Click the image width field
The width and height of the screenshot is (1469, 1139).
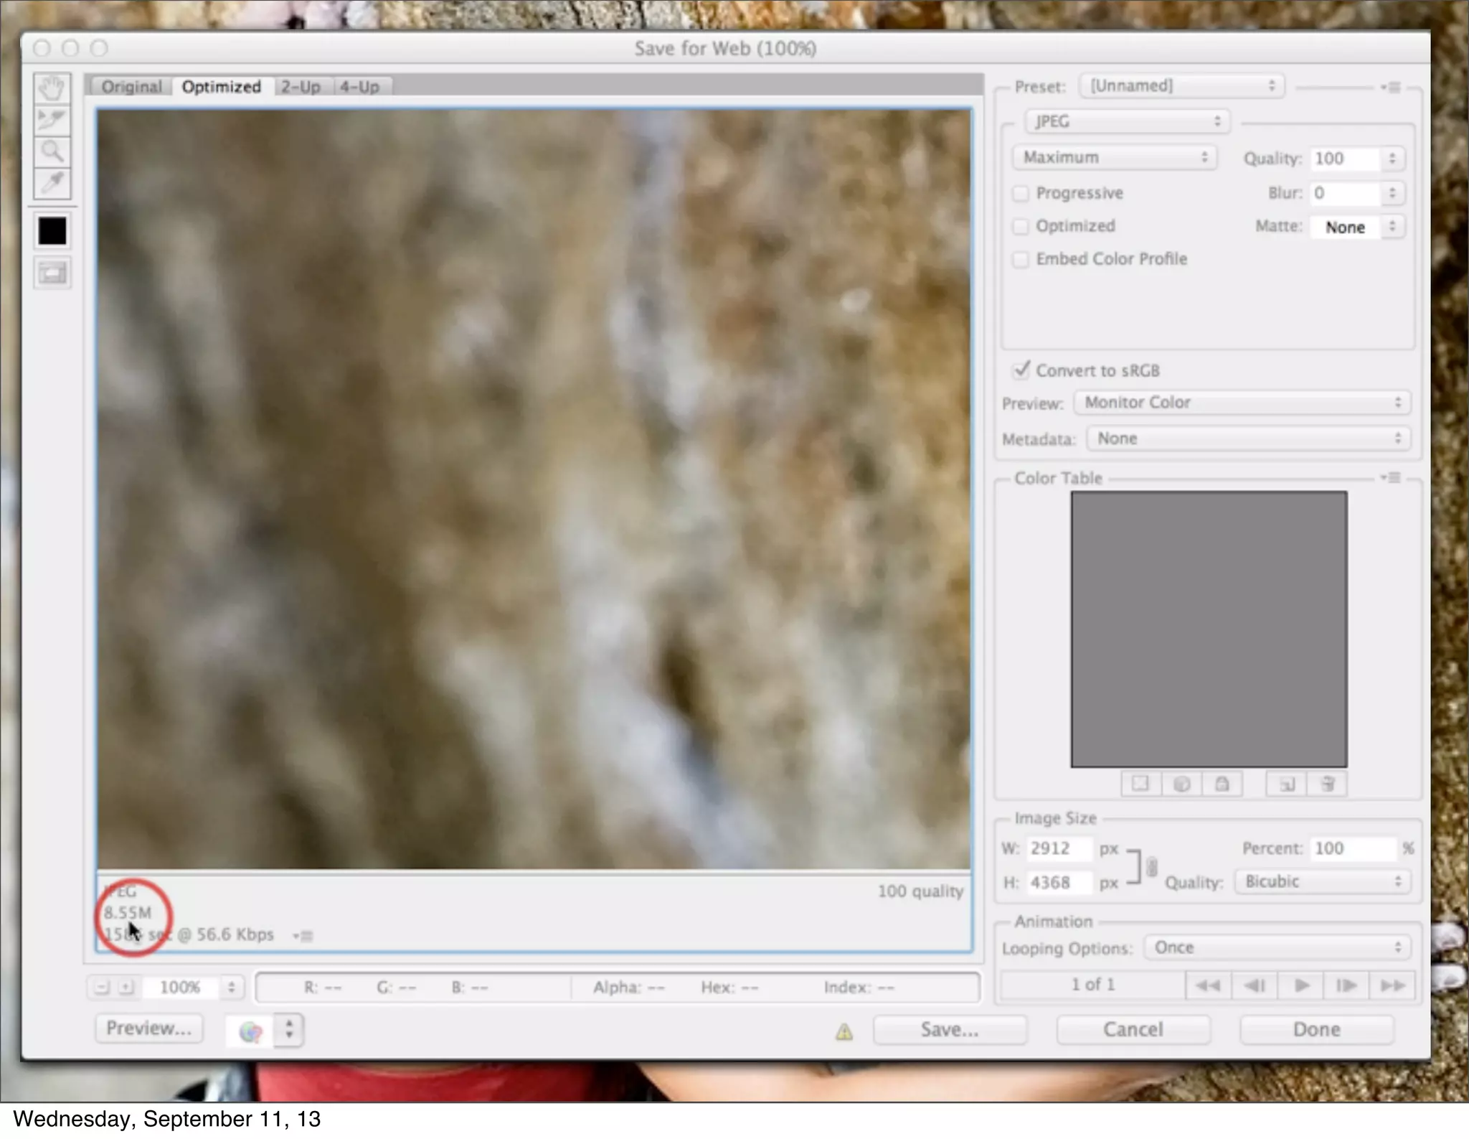tap(1058, 848)
